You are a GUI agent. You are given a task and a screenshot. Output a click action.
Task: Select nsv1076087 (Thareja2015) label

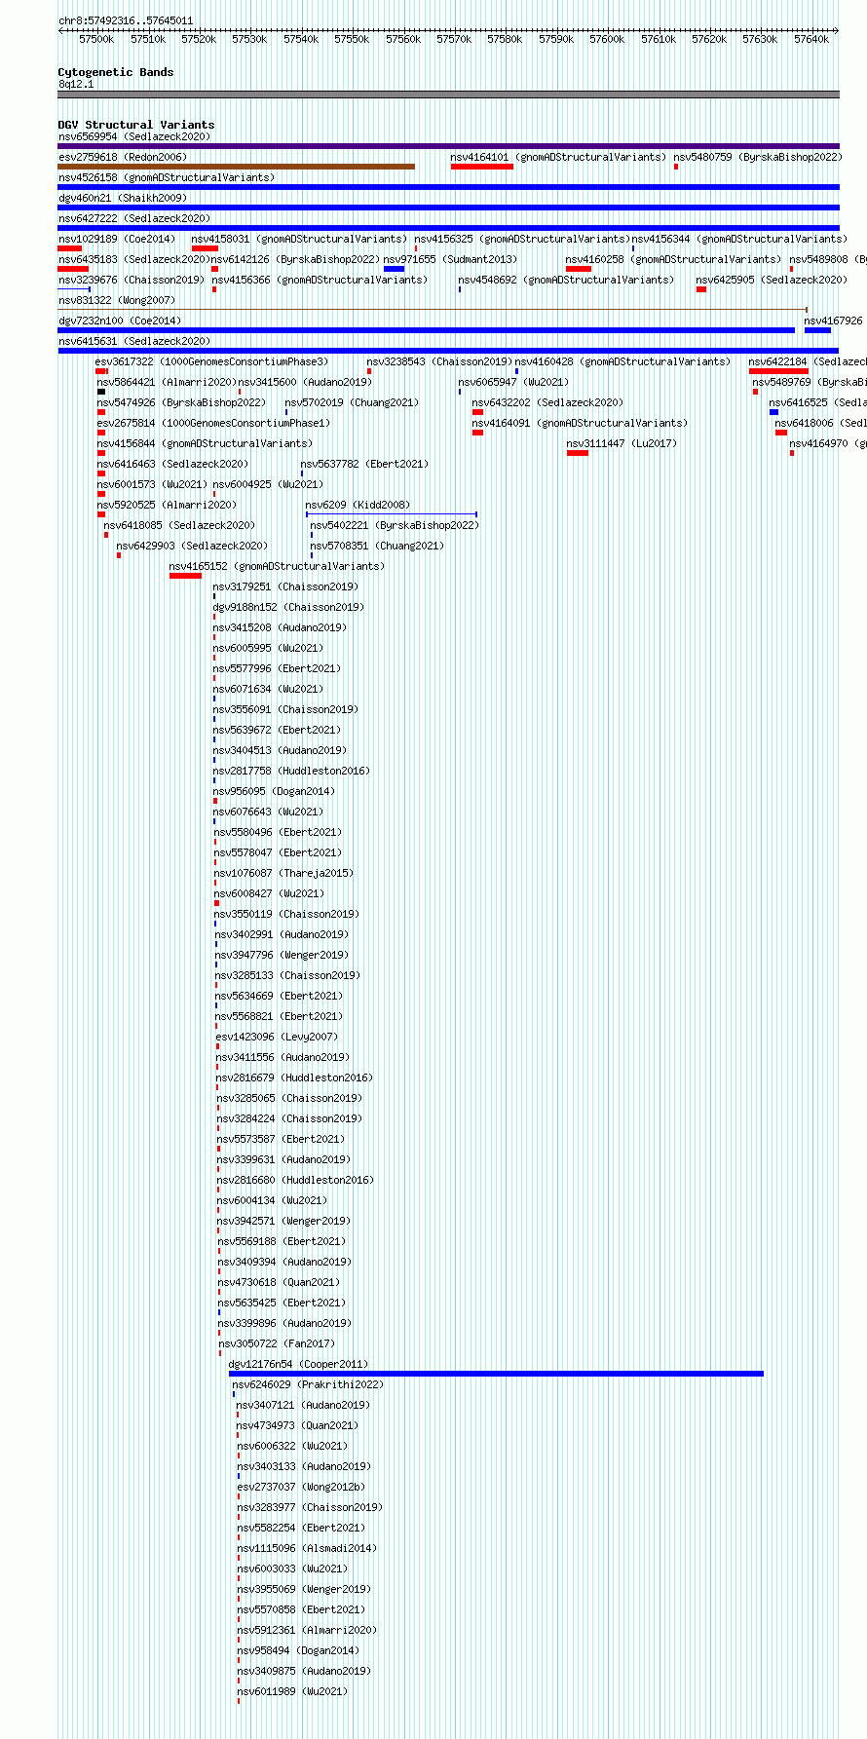[x=284, y=873]
